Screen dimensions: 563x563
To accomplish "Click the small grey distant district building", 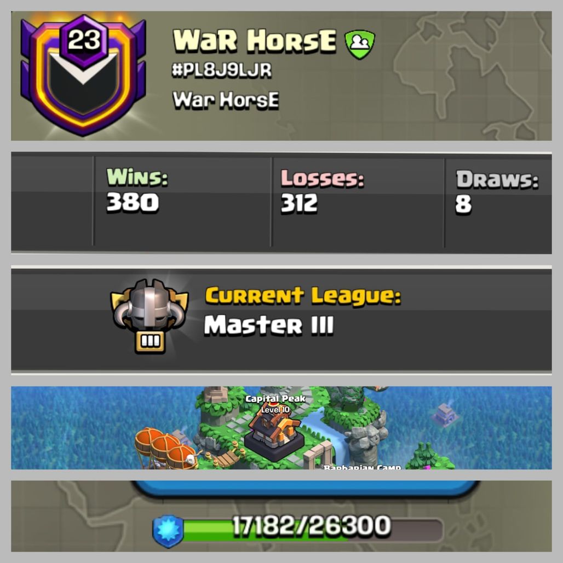I will [x=445, y=415].
